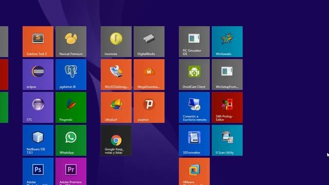The image size is (329, 185).
Task: Launch the MegaDownloader tile
Action: 149,75
